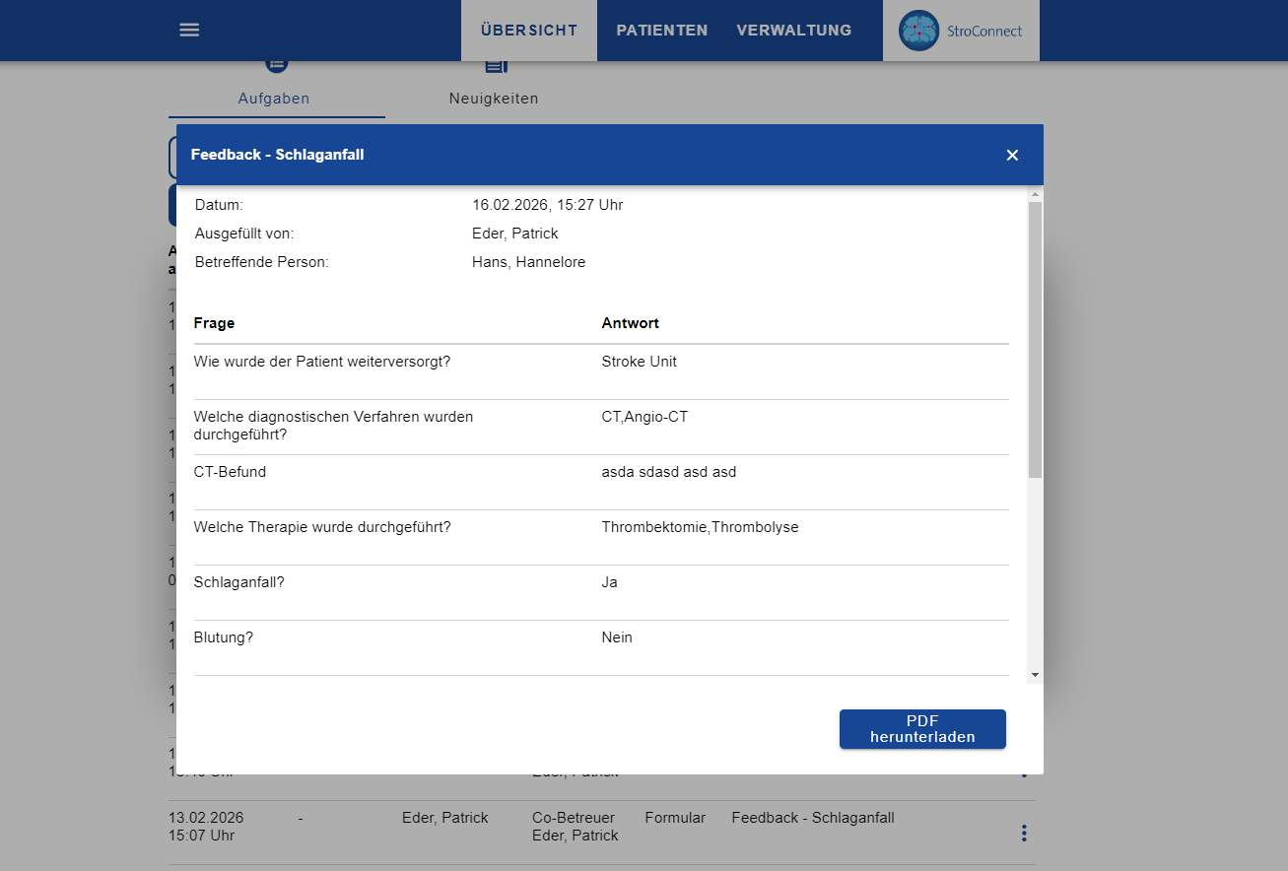Go to the Verwaltung tab
The height and width of the screenshot is (871, 1288).
pyautogui.click(x=794, y=31)
